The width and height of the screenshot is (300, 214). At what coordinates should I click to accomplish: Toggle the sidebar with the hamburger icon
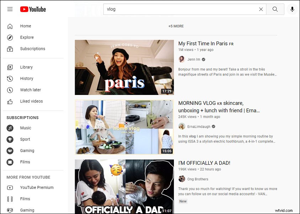coord(10,9)
